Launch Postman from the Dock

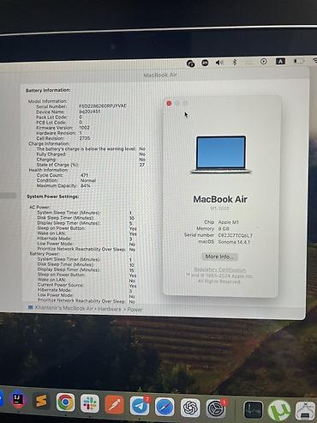(115, 404)
